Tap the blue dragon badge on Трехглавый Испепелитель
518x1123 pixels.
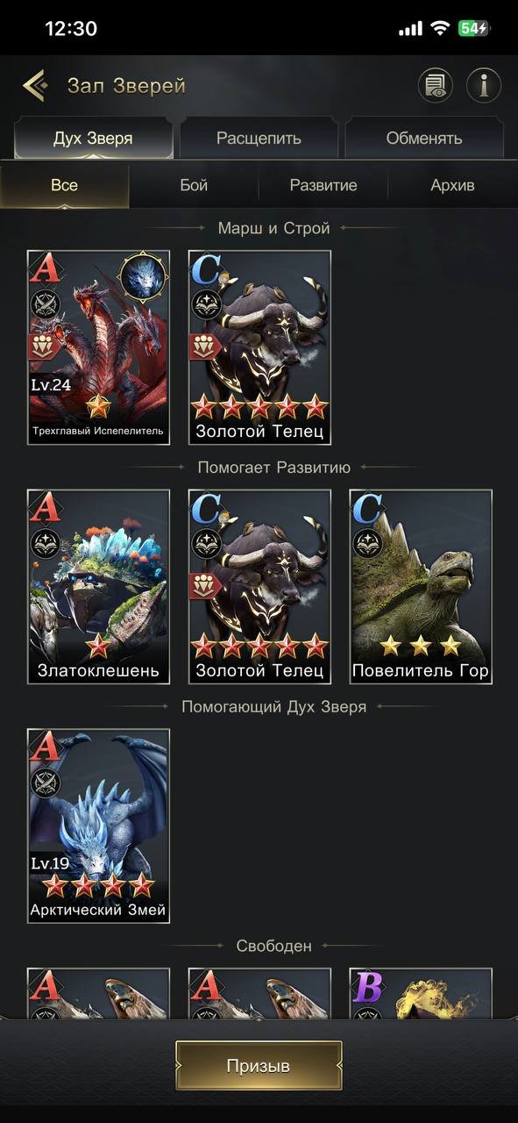point(142,277)
